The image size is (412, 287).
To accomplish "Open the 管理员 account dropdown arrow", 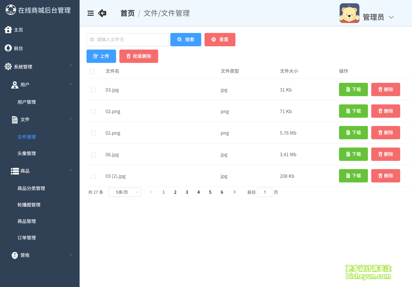I will click(391, 17).
